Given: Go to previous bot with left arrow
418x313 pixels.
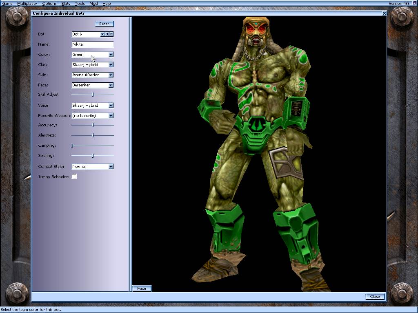Looking at the screenshot, I should (107, 34).
